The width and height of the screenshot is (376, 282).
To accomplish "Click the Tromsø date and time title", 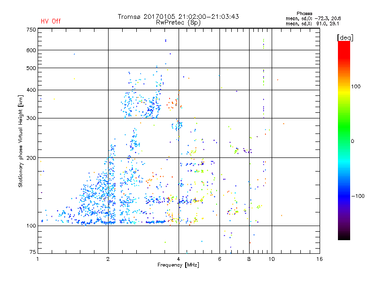I will coord(179,16).
